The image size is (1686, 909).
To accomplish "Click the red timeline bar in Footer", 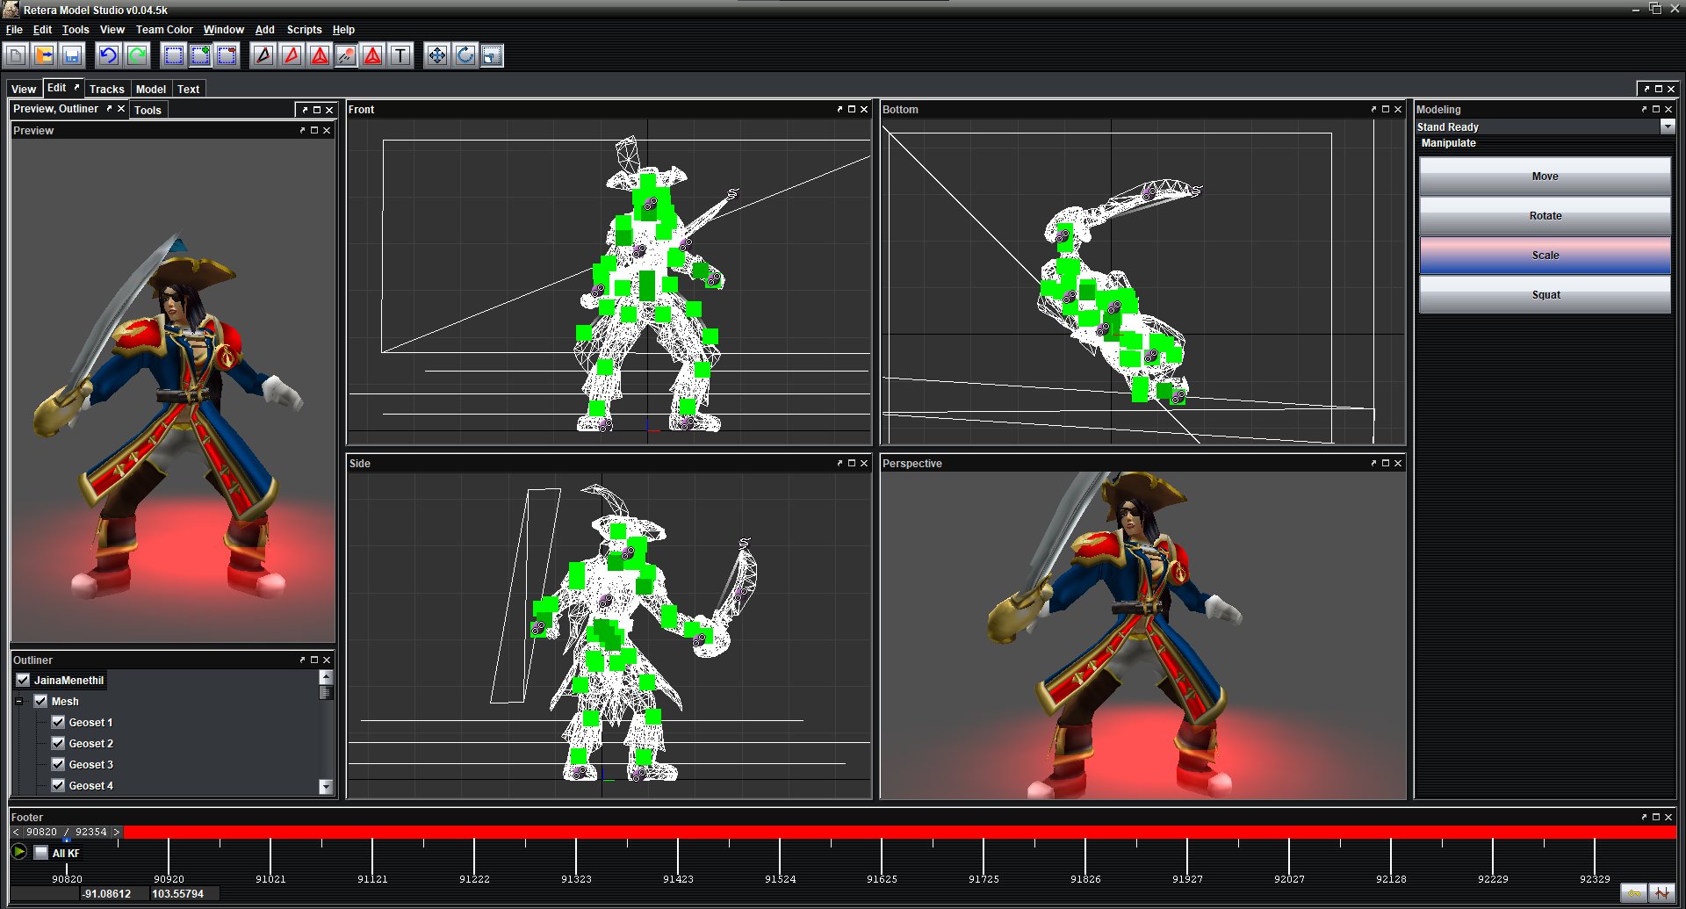I will (900, 832).
